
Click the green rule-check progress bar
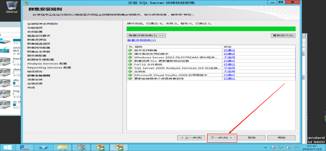tap(211, 29)
